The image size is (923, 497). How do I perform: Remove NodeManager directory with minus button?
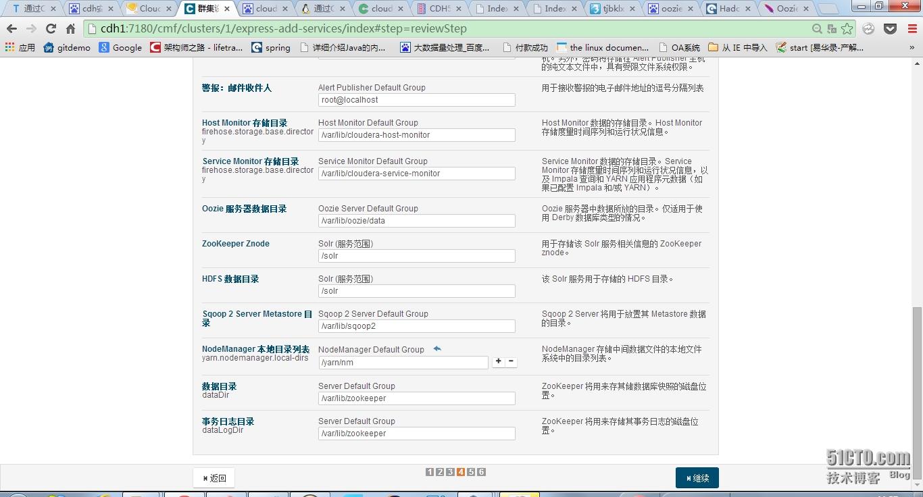coord(512,362)
